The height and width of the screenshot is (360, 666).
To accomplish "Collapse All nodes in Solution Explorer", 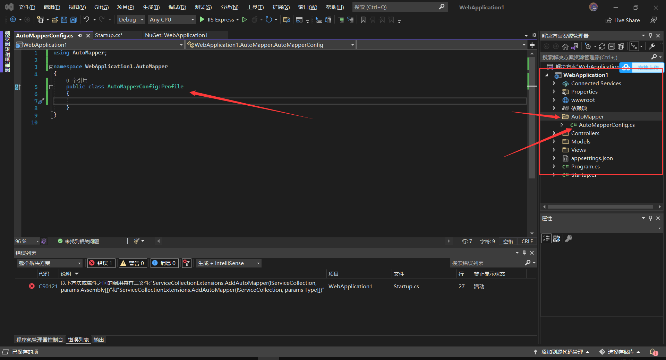I will 612,46.
